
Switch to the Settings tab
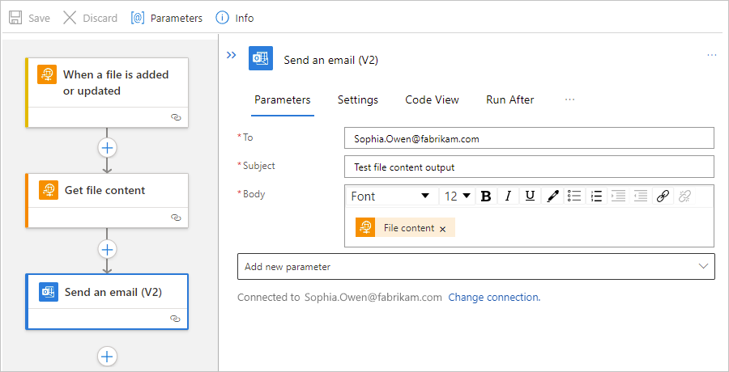(358, 99)
